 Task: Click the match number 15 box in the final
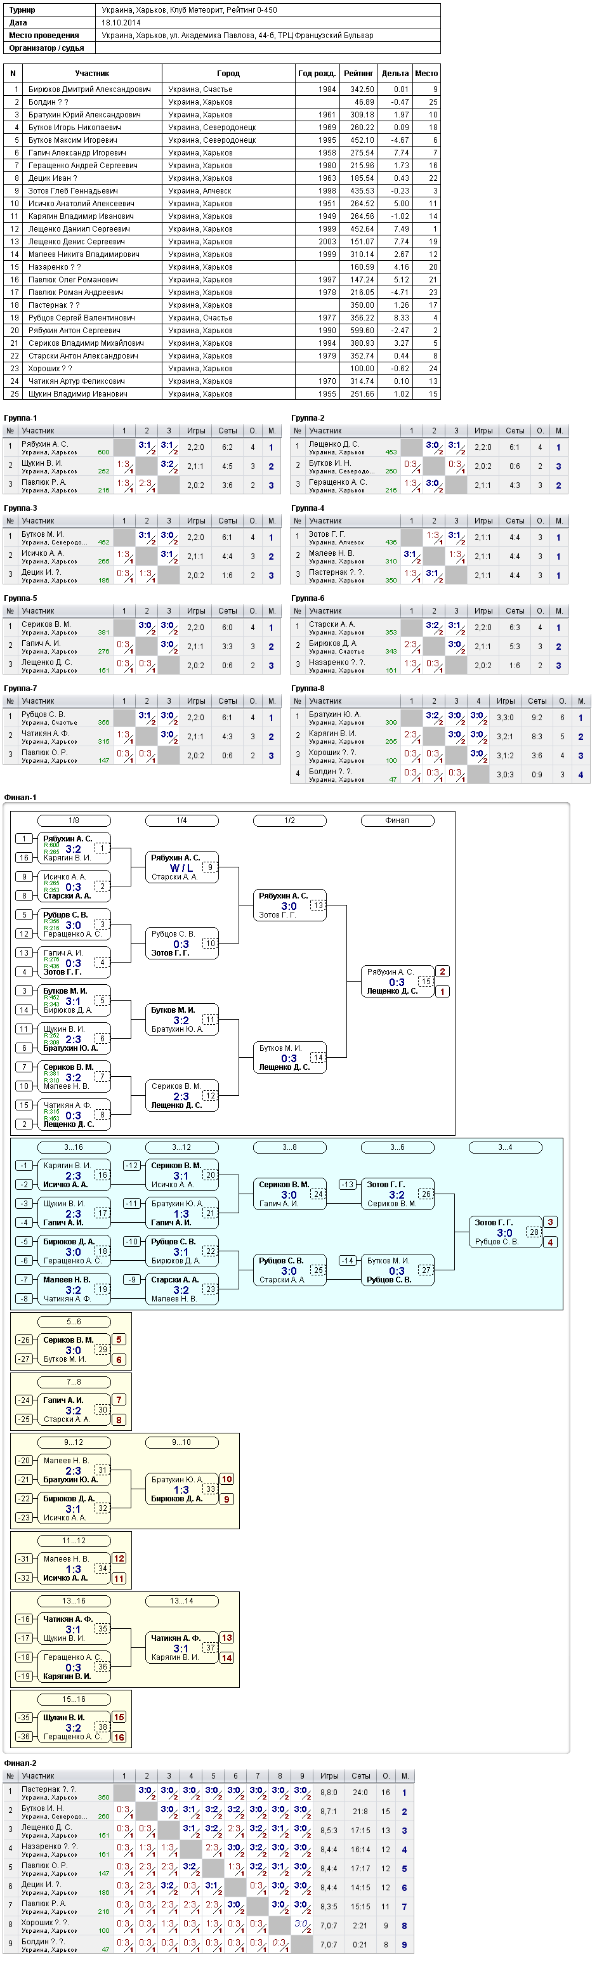(x=426, y=982)
